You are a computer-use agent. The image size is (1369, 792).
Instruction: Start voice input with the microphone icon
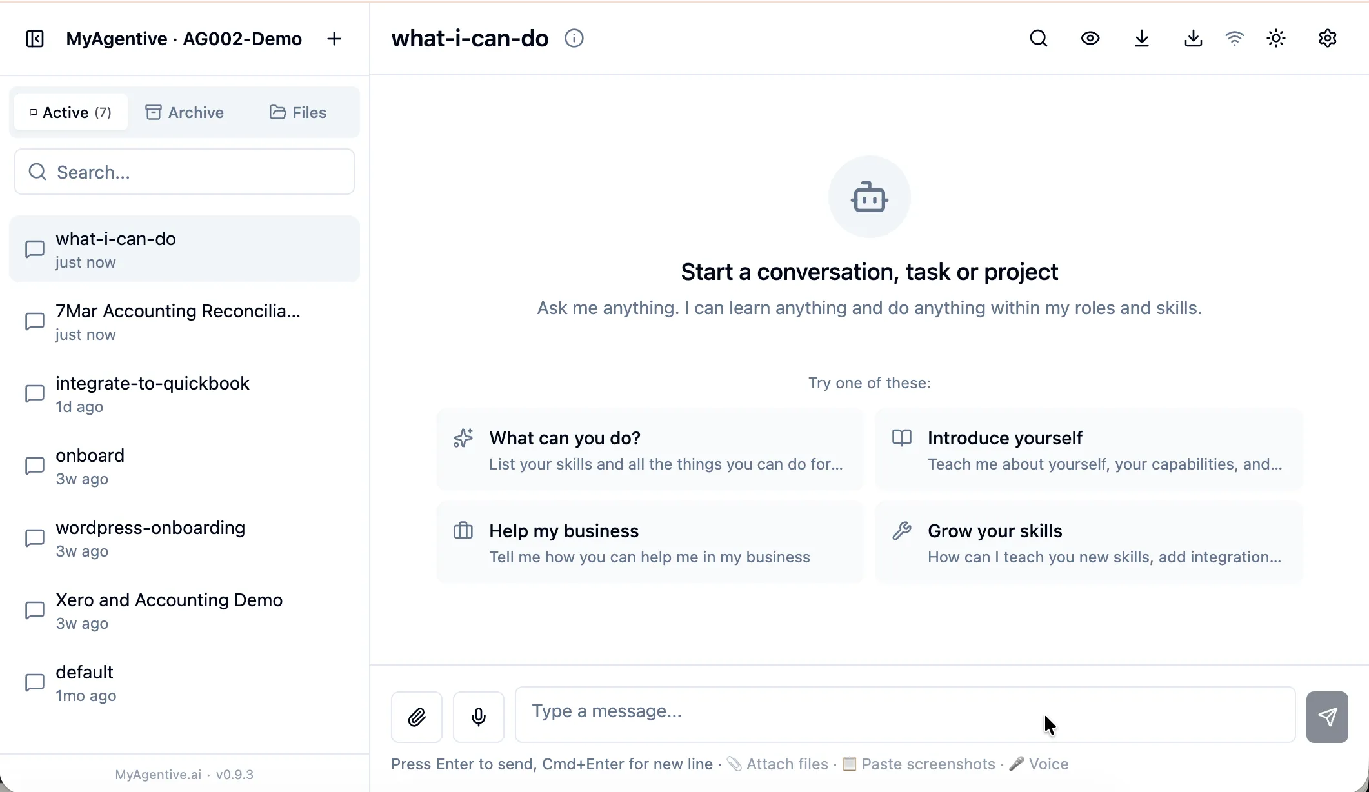coord(478,717)
